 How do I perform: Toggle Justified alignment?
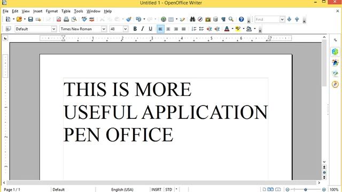pyautogui.click(x=184, y=29)
